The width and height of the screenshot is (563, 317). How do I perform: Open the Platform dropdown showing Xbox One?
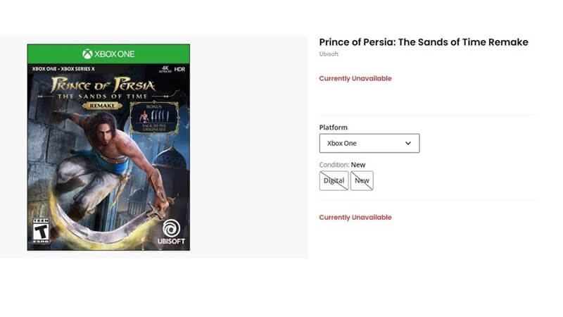point(369,143)
